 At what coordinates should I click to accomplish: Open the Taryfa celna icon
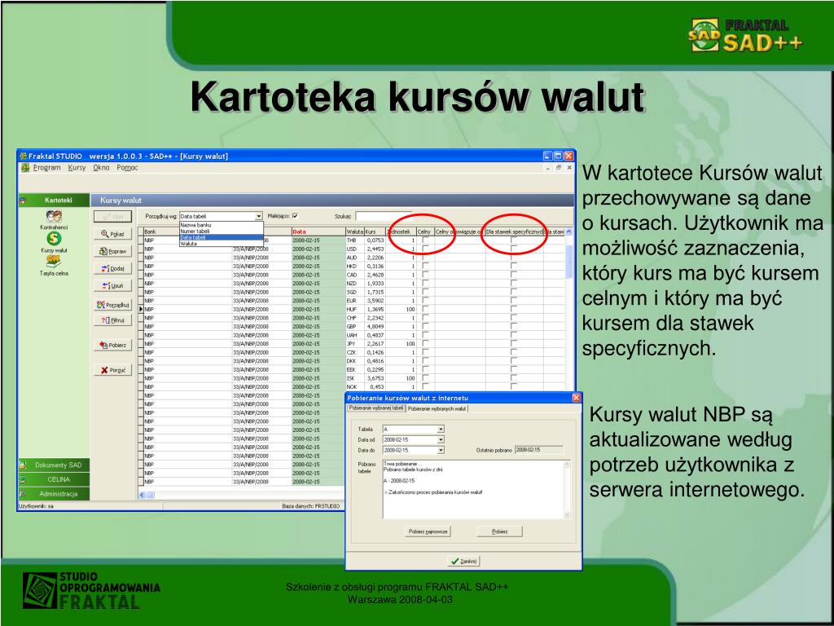[54, 261]
